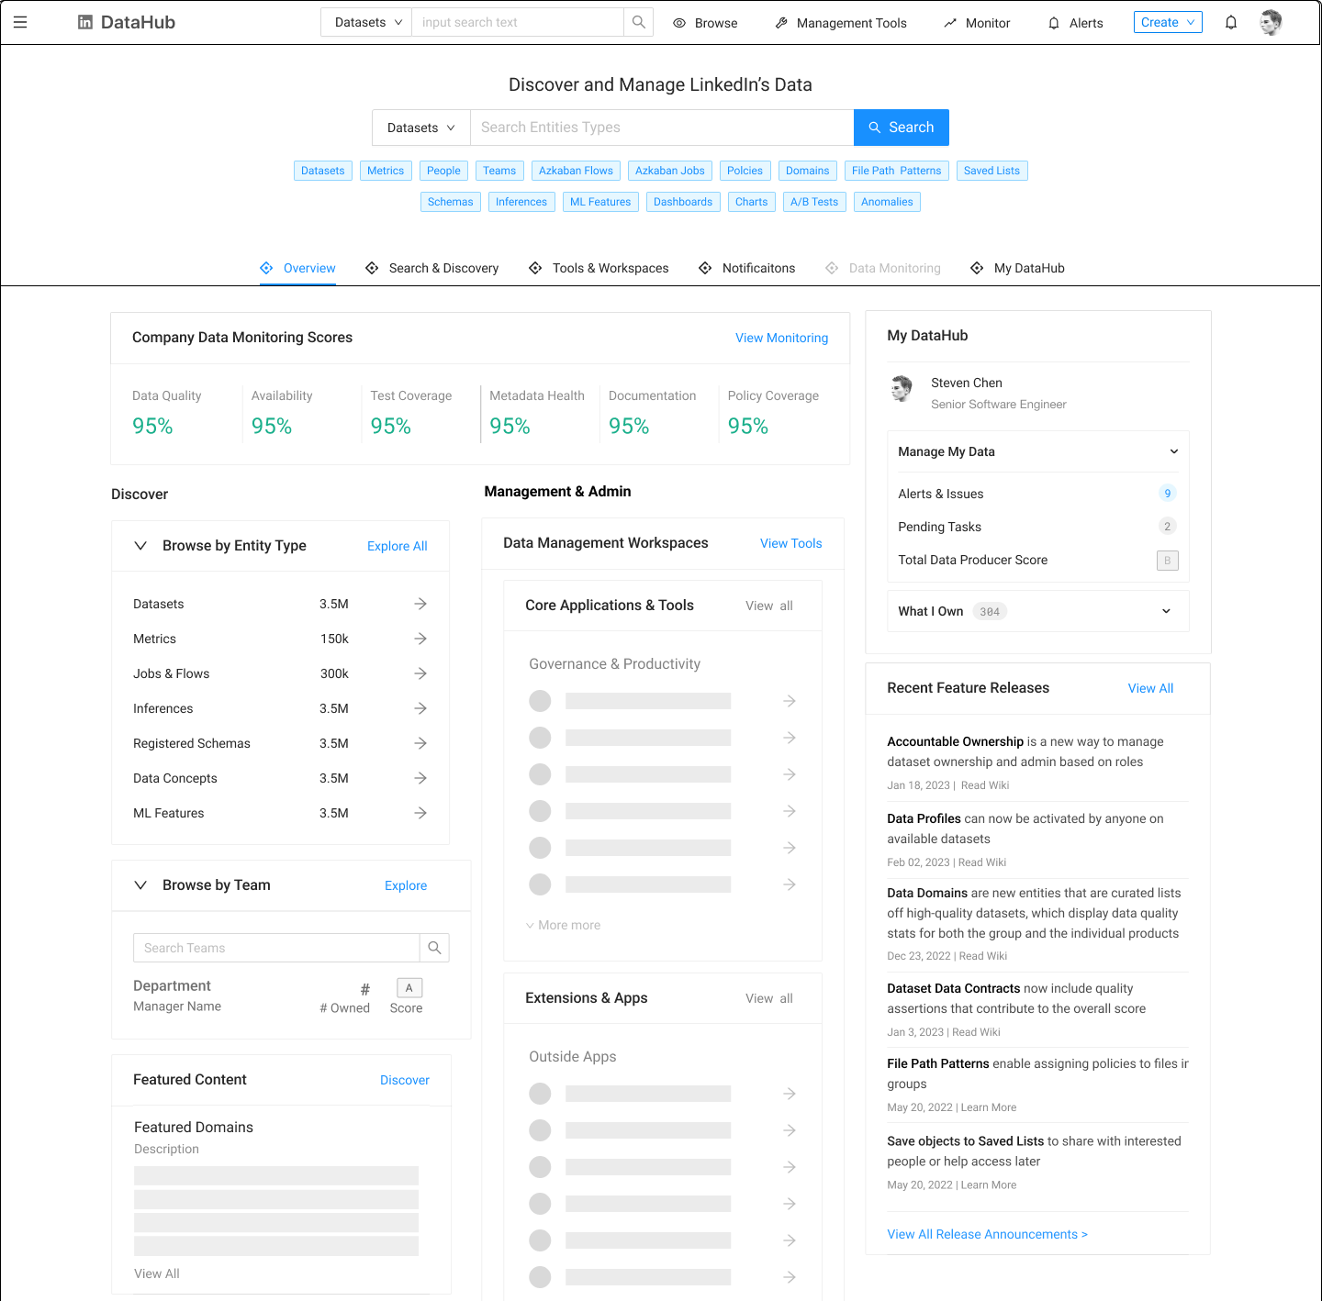Click View all for Core Applications & Tools

(769, 606)
